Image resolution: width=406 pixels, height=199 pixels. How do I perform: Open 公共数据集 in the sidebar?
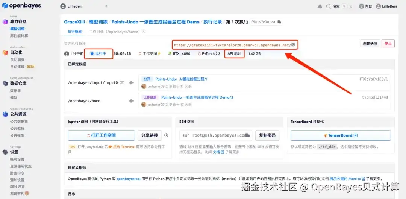[x=19, y=121]
